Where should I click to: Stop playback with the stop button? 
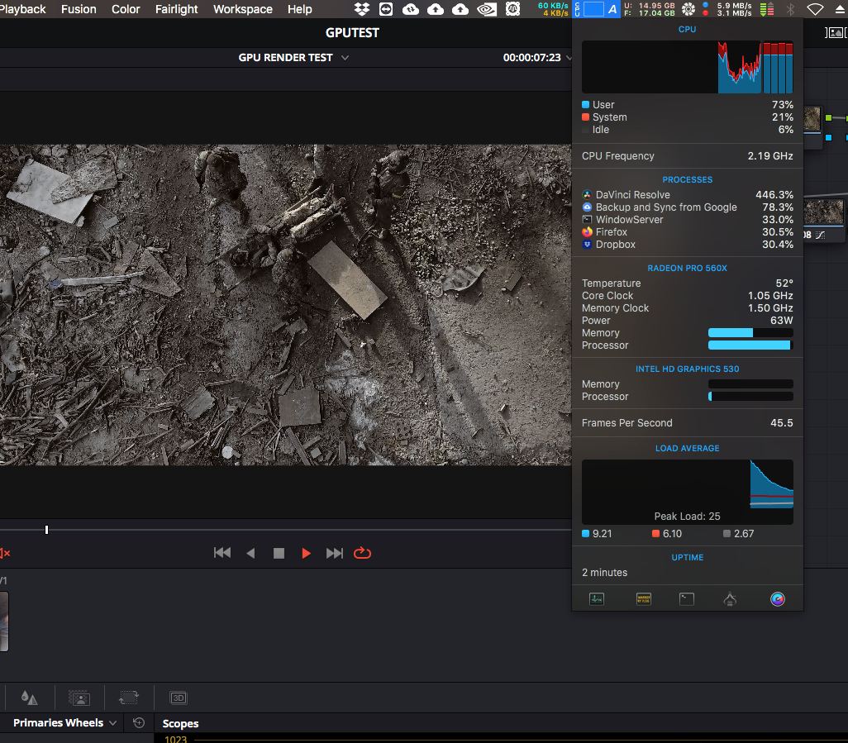coord(279,553)
